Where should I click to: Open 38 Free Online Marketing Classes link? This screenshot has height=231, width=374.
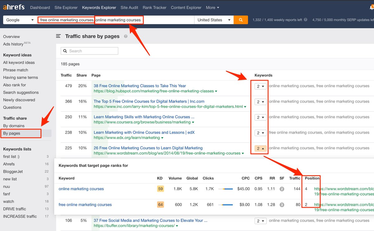click(140, 86)
